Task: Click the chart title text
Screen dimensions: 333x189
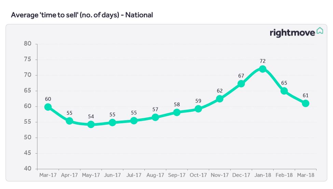Action: (82, 15)
